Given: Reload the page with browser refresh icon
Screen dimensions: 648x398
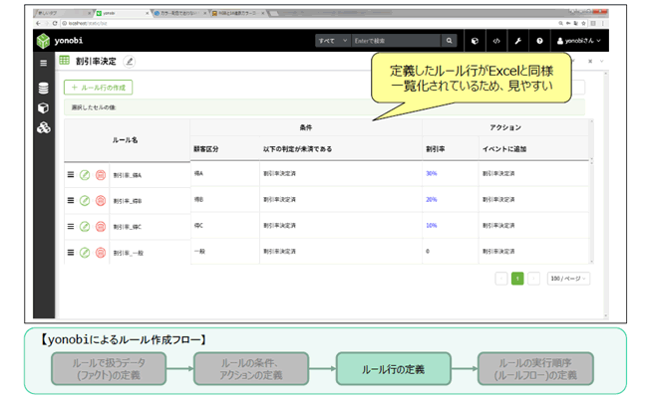Looking at the screenshot, I should [55, 24].
